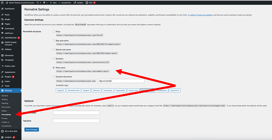Open the Kraken.io settings submenu
The height and width of the screenshot is (140, 272).
[5, 122]
